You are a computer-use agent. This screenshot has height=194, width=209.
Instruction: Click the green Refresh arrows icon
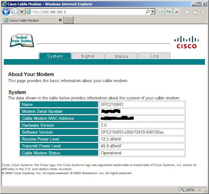point(169,12)
